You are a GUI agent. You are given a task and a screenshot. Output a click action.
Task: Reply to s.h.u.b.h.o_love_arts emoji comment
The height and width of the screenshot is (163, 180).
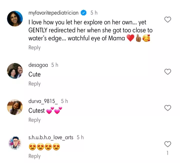pyautogui.click(x=34, y=156)
